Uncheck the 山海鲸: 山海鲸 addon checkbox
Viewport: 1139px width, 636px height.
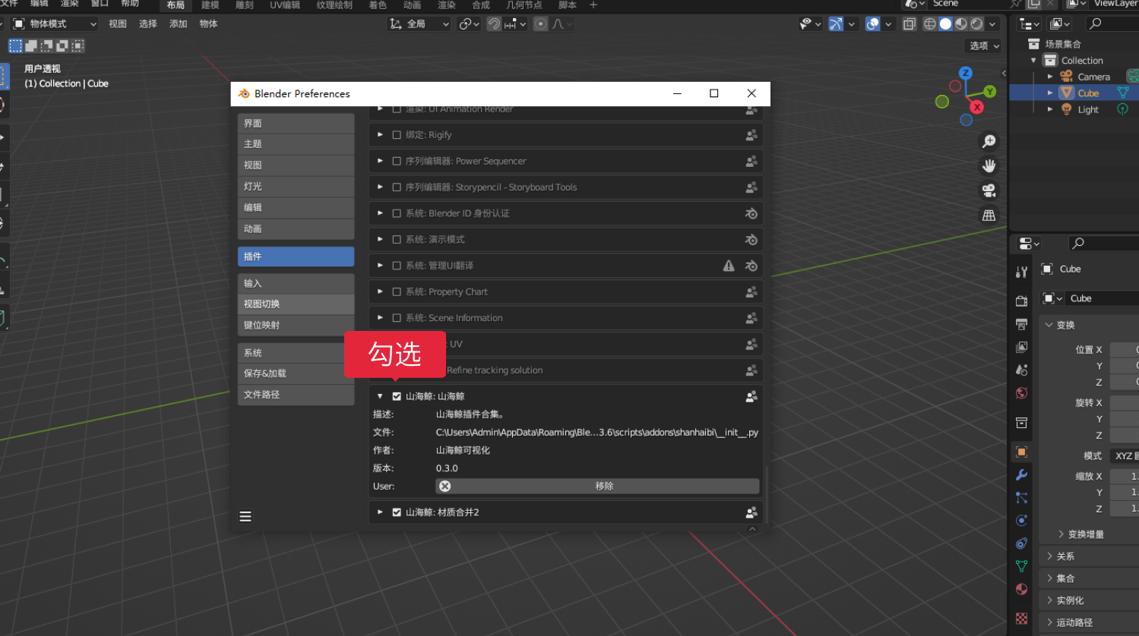(397, 396)
